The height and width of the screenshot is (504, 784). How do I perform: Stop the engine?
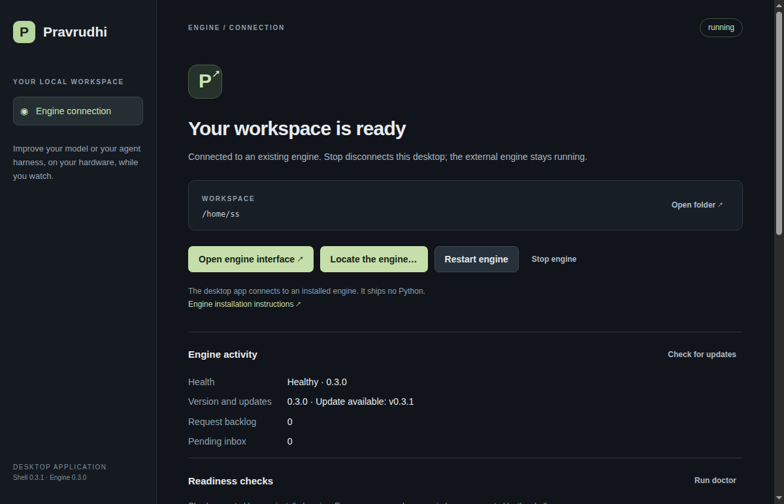pos(554,259)
